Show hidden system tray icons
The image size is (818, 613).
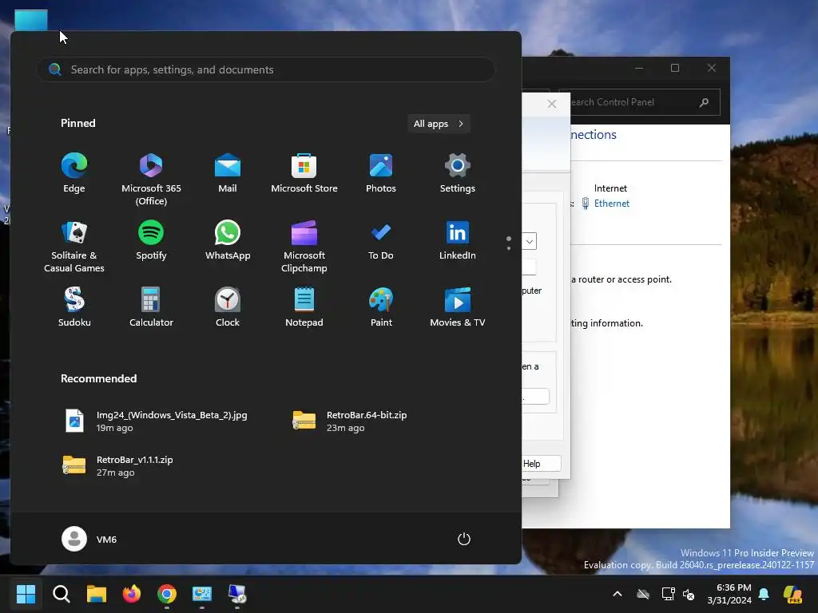617,594
